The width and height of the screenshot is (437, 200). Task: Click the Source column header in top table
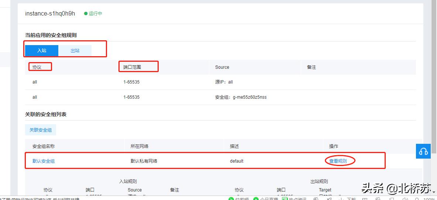point(222,67)
